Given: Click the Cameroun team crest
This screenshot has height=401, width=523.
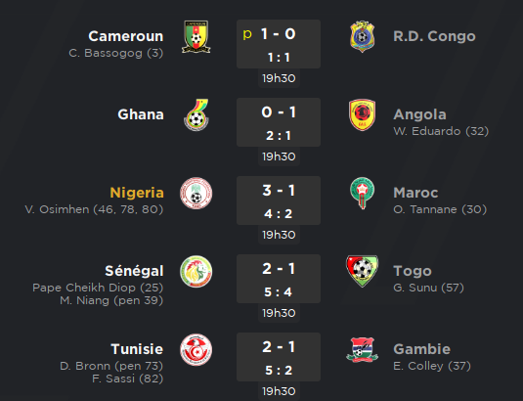Looking at the screenshot, I should (196, 37).
